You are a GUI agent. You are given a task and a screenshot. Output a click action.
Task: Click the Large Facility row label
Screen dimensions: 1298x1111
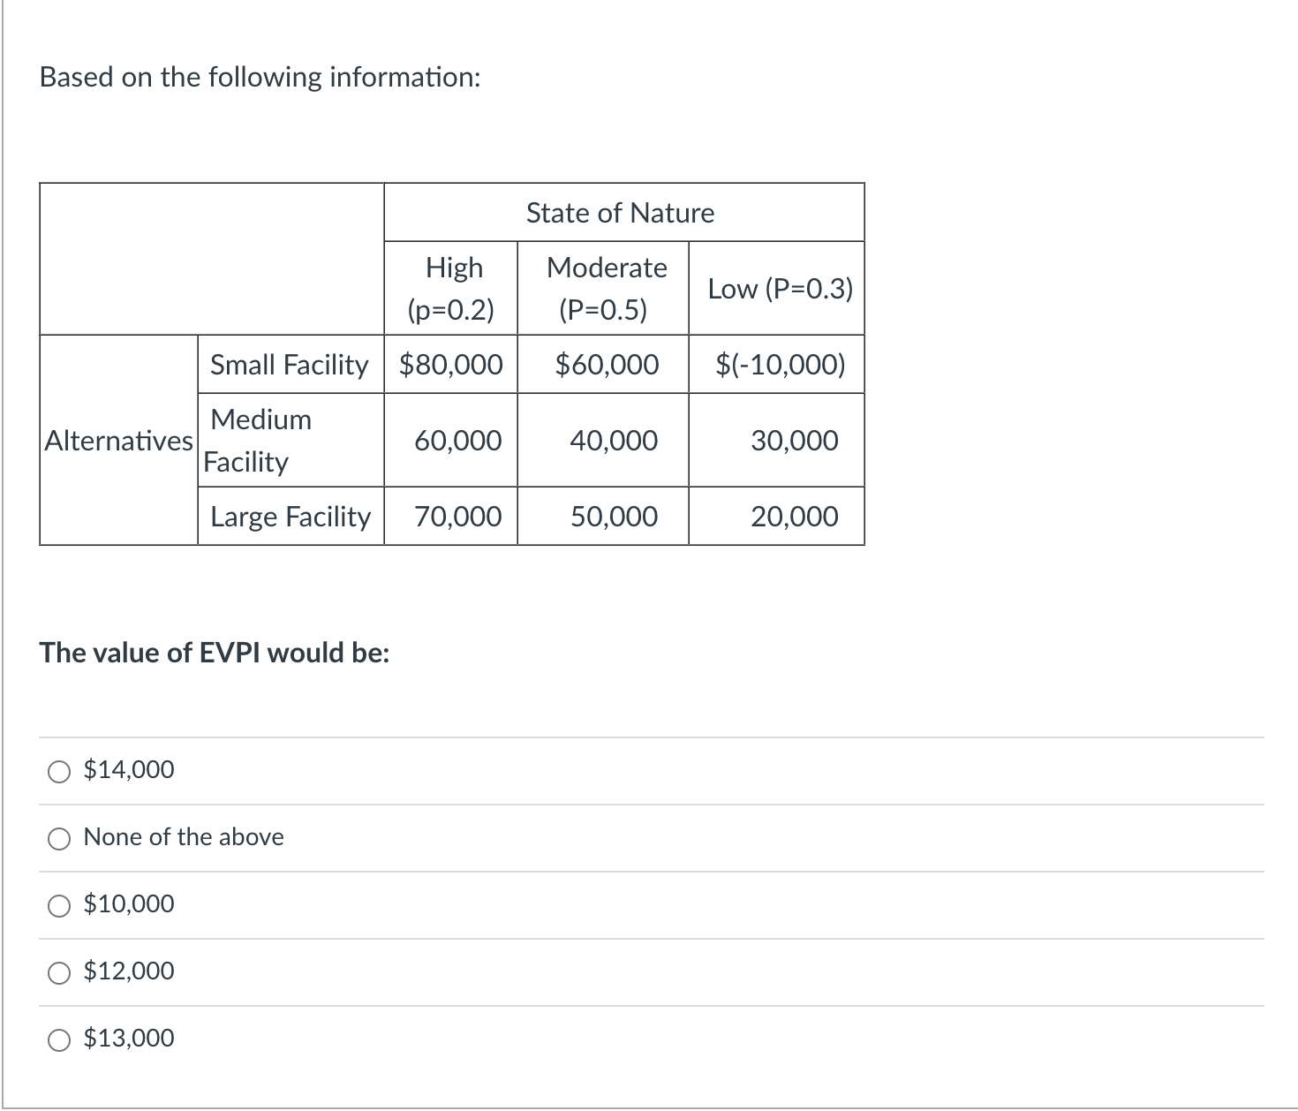tap(291, 516)
